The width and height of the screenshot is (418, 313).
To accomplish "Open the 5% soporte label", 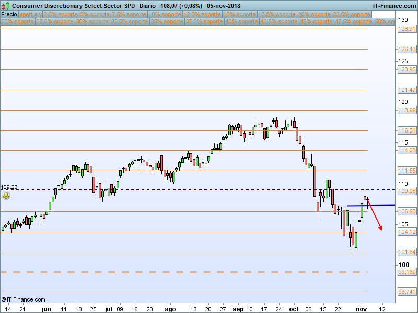I will click(95, 14).
